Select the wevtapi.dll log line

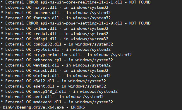pos(56,65)
